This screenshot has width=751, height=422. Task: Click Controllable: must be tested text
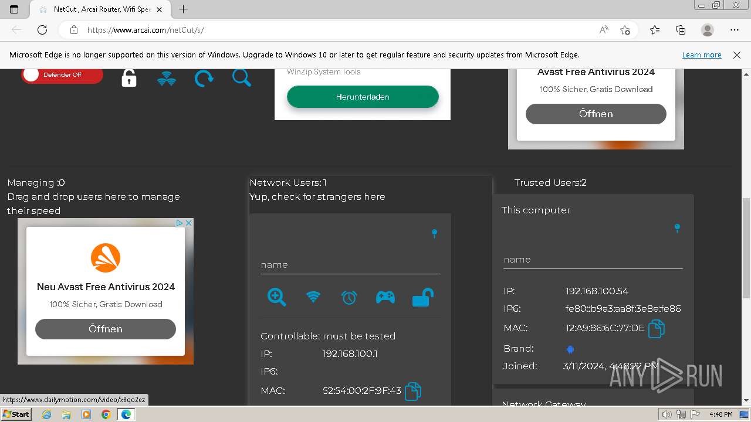pos(328,336)
